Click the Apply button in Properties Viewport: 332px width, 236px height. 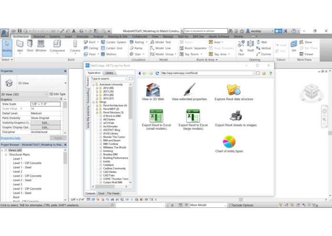pos(58,138)
